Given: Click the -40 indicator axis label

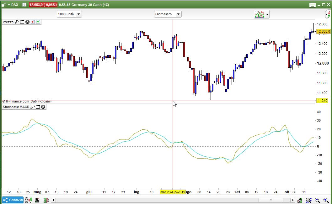Looking at the screenshot, I should pyautogui.click(x=319, y=181).
